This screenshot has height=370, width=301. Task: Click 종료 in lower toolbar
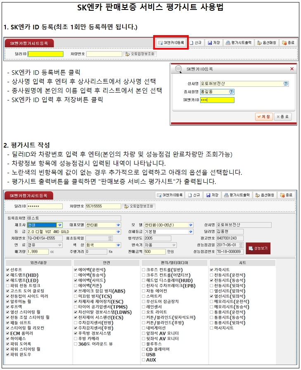[286, 195]
